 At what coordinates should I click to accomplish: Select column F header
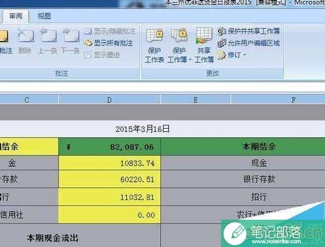click(278, 100)
